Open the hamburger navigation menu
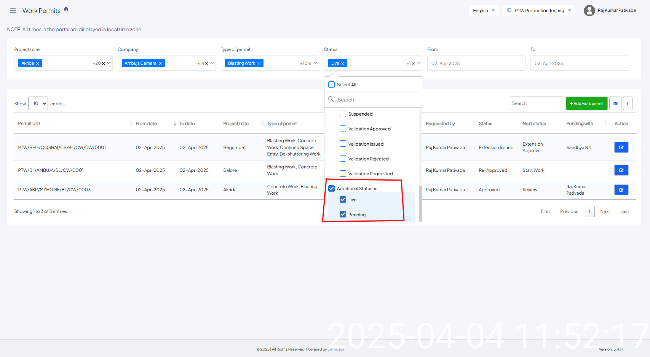The image size is (650, 357). (x=13, y=11)
